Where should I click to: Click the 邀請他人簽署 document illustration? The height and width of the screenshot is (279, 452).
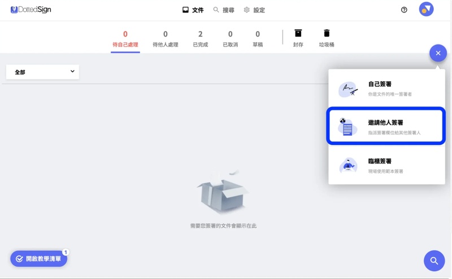coord(347,127)
